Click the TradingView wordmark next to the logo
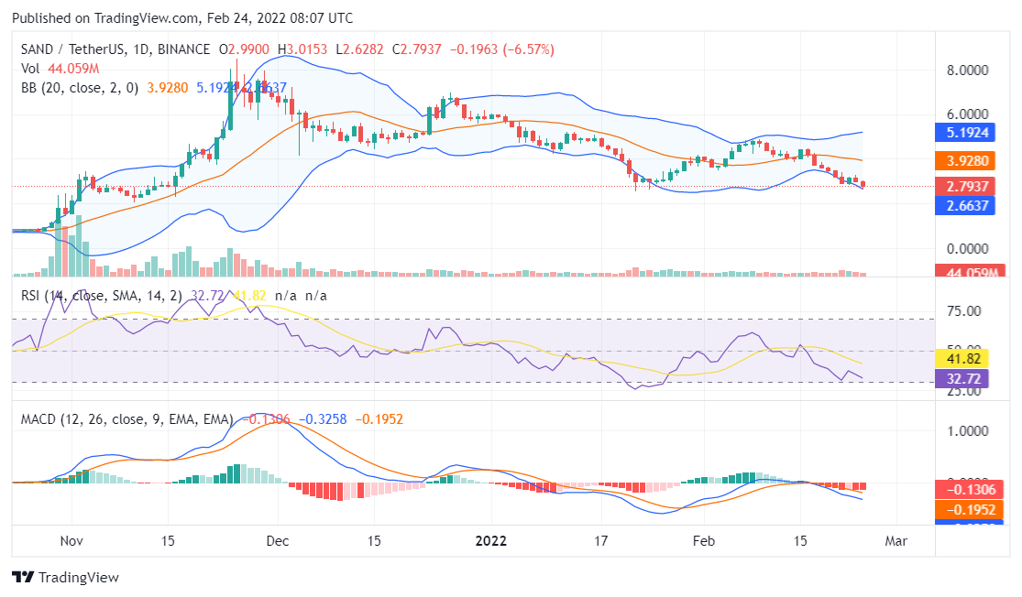 [79, 578]
